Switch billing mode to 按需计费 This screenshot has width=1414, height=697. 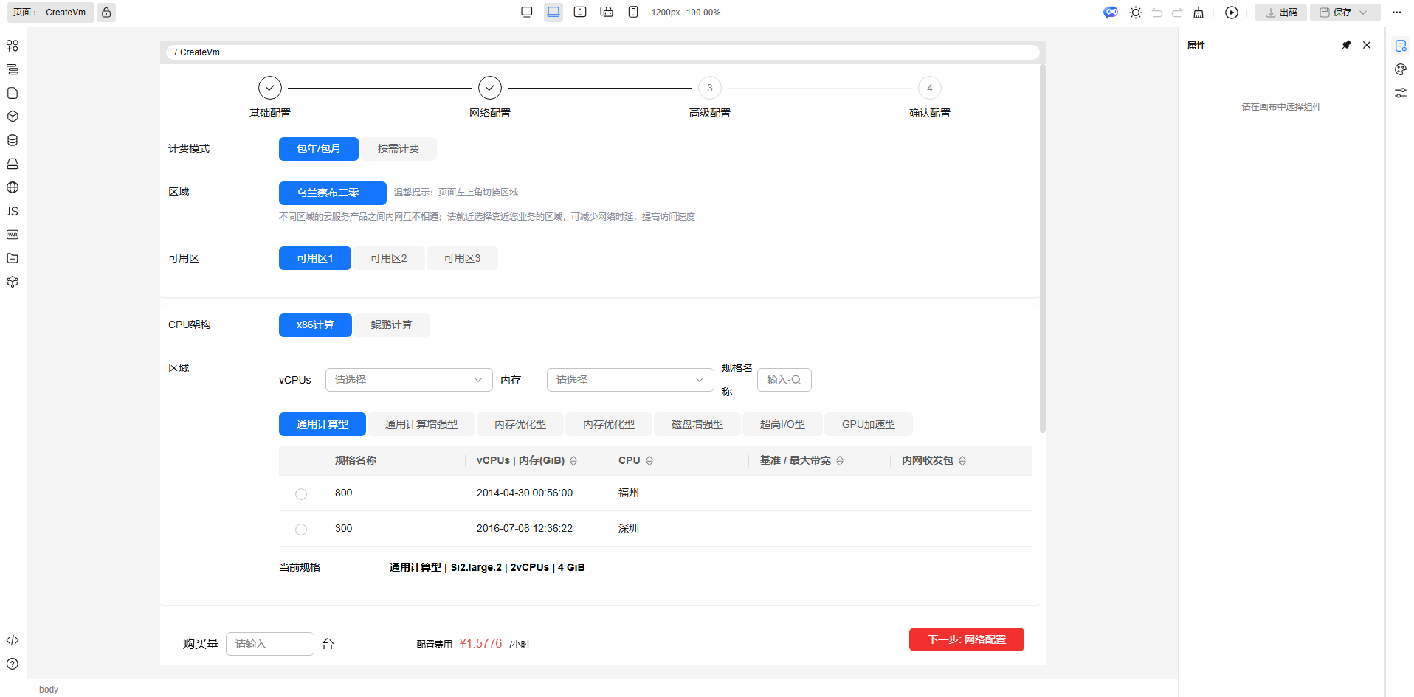[399, 148]
